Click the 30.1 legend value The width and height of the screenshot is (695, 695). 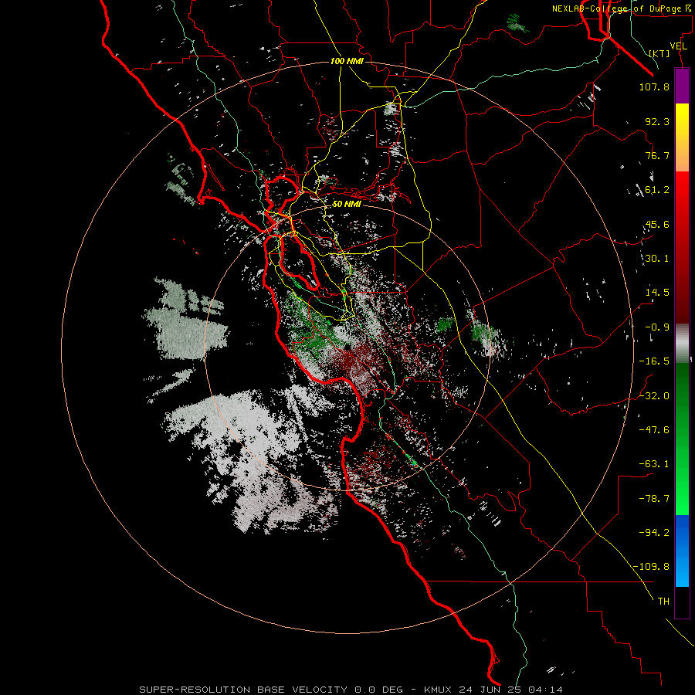[x=657, y=259]
